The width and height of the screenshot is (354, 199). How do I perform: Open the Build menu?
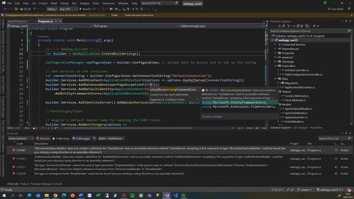54,3
